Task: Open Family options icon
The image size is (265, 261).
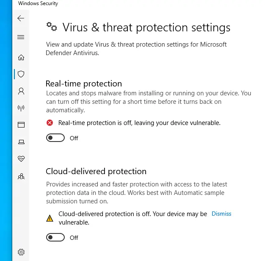Action: click(21, 176)
